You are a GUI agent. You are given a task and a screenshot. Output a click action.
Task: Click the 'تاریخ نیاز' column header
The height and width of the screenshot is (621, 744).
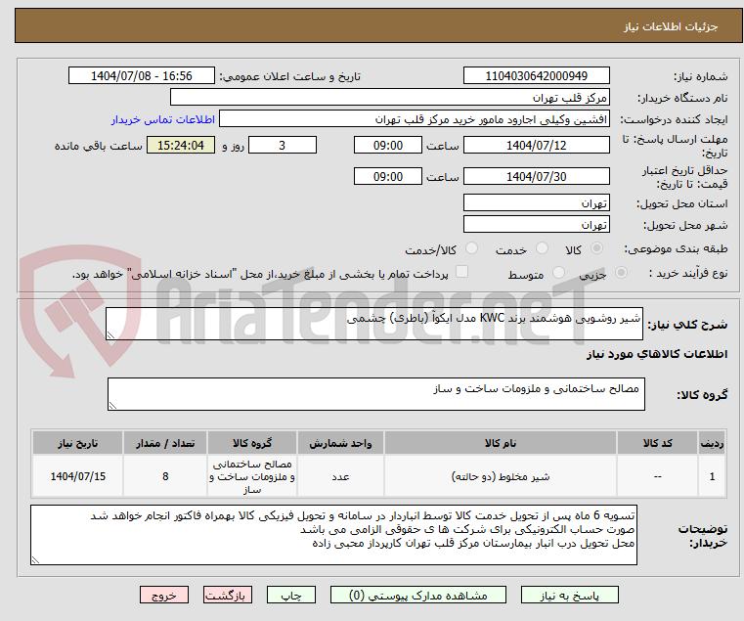78,443
